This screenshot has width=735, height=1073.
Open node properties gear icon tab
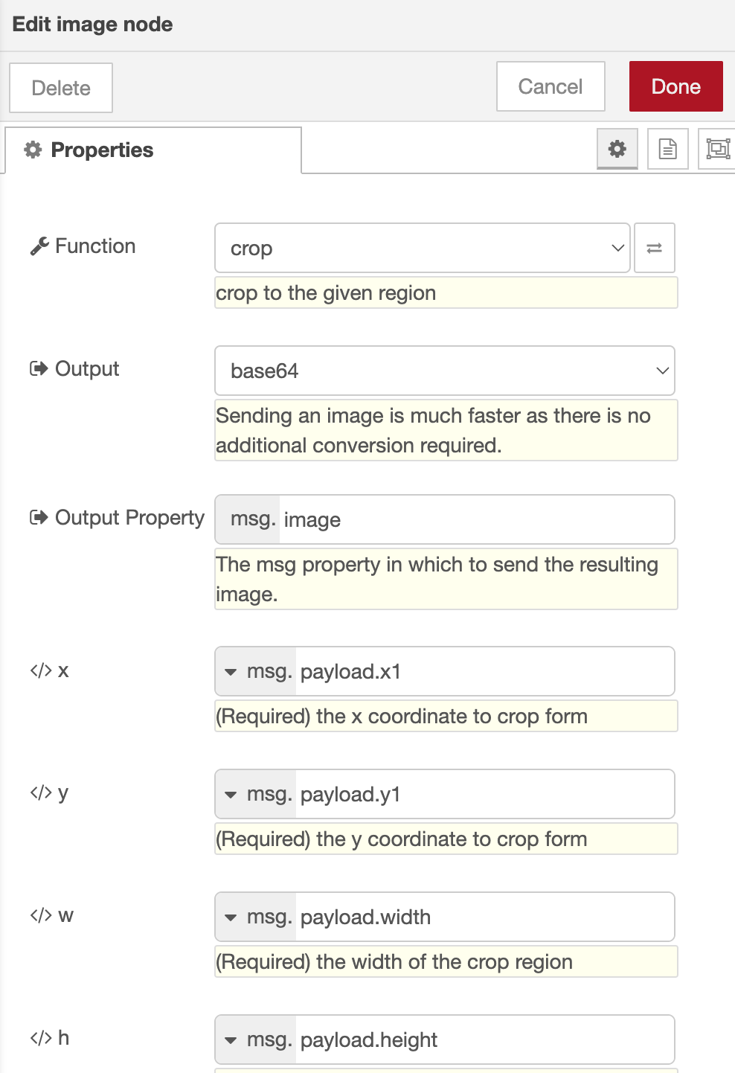[617, 149]
